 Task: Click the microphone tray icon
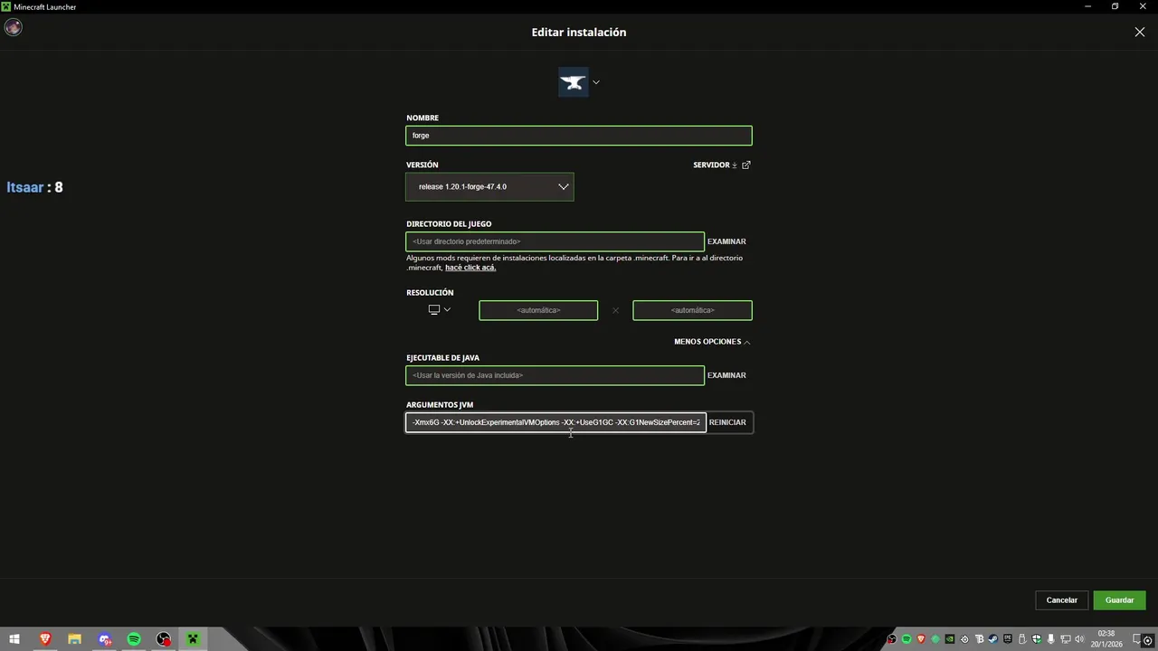(x=1051, y=639)
